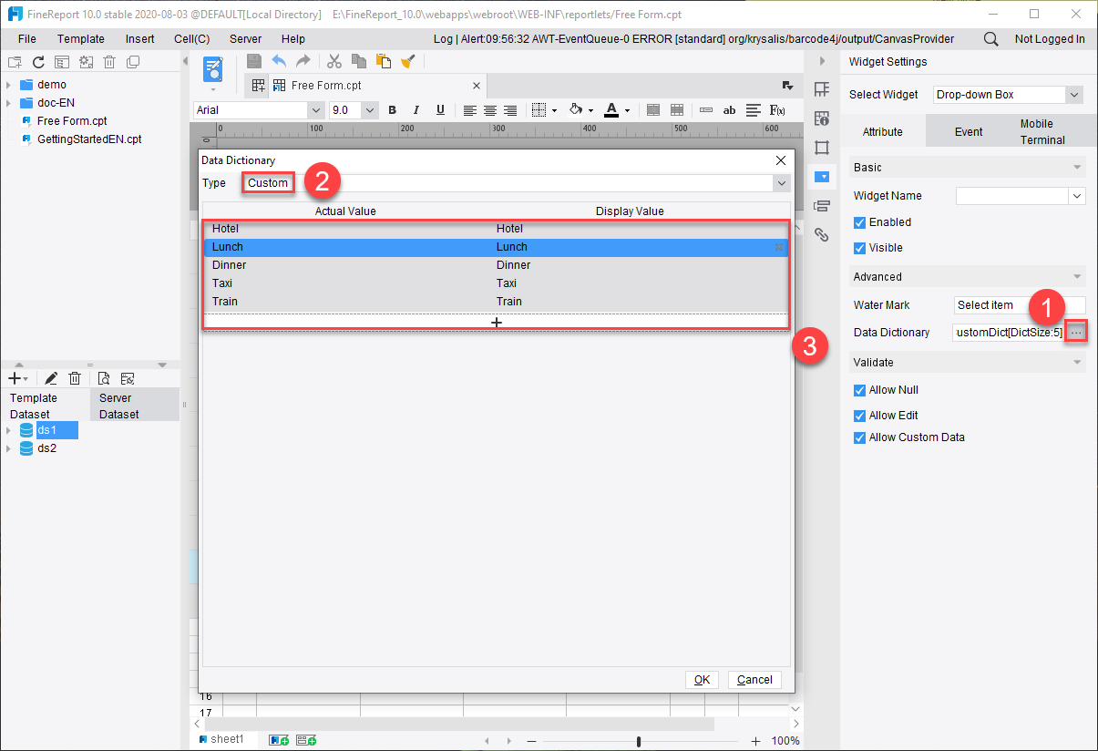Open the font color picker
Viewport: 1098px width, 751px height.
click(616, 110)
